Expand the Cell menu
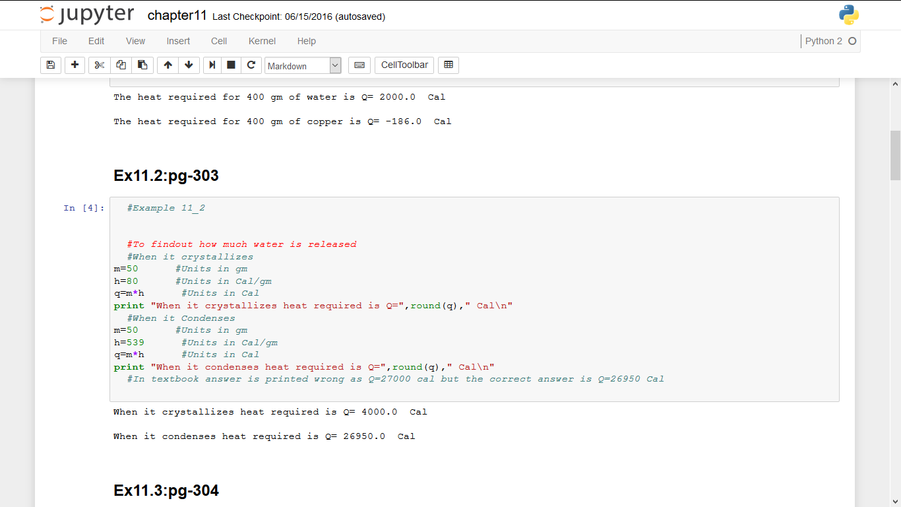The image size is (901, 507). tap(219, 41)
